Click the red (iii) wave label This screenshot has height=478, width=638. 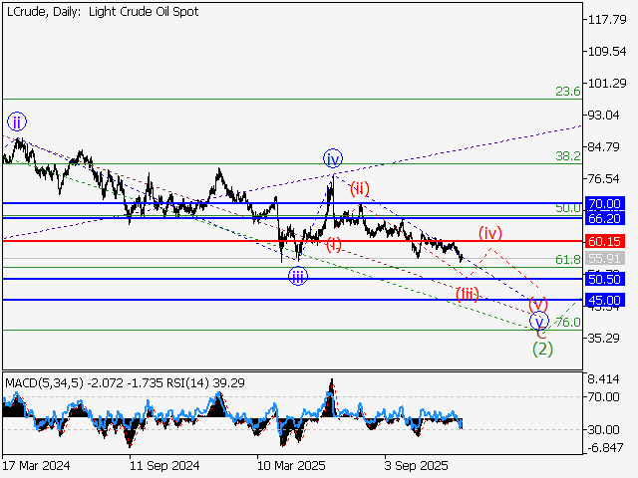468,294
